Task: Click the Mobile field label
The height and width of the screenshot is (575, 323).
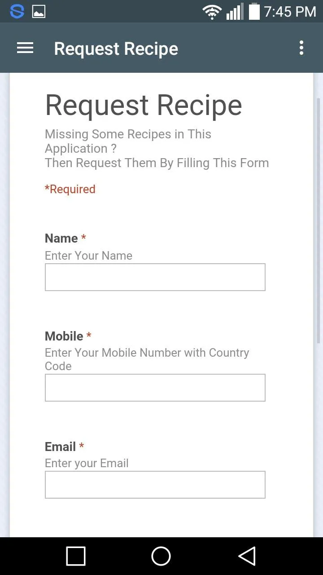Action: [x=64, y=336]
